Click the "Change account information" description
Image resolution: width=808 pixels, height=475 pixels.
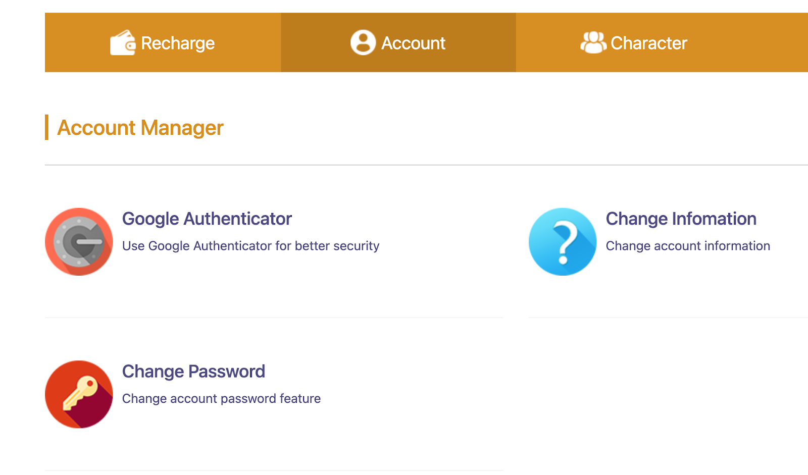tap(688, 246)
